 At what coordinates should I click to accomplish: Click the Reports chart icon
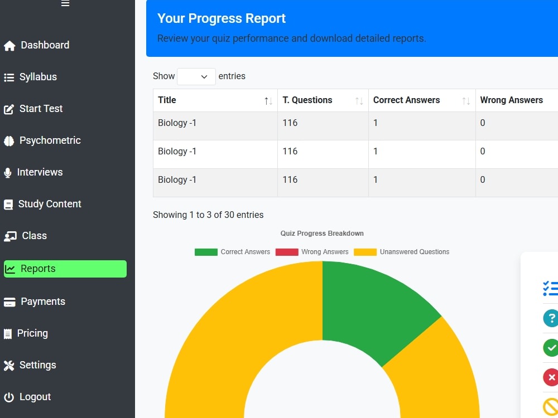pyautogui.click(x=10, y=269)
